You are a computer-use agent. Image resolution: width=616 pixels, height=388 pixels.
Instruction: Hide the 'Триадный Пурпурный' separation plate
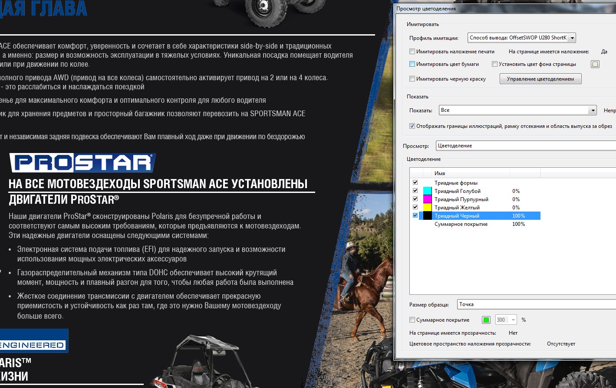pos(415,199)
